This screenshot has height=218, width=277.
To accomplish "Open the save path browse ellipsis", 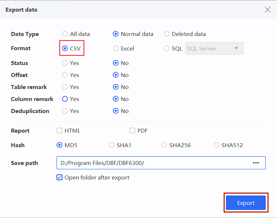I will coord(256,163).
